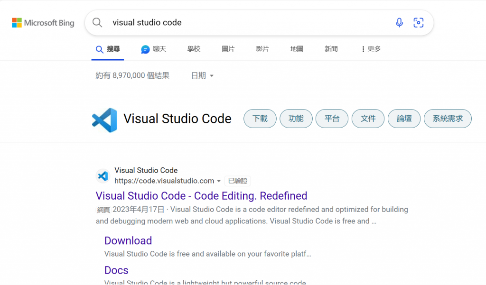Click the 論壇 pill button

pyautogui.click(x=404, y=119)
